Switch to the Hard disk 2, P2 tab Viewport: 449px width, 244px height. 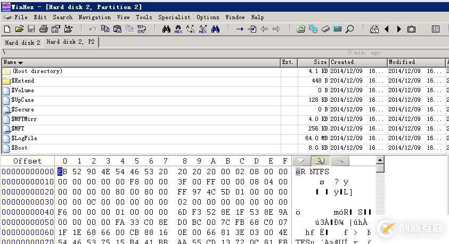(x=71, y=42)
